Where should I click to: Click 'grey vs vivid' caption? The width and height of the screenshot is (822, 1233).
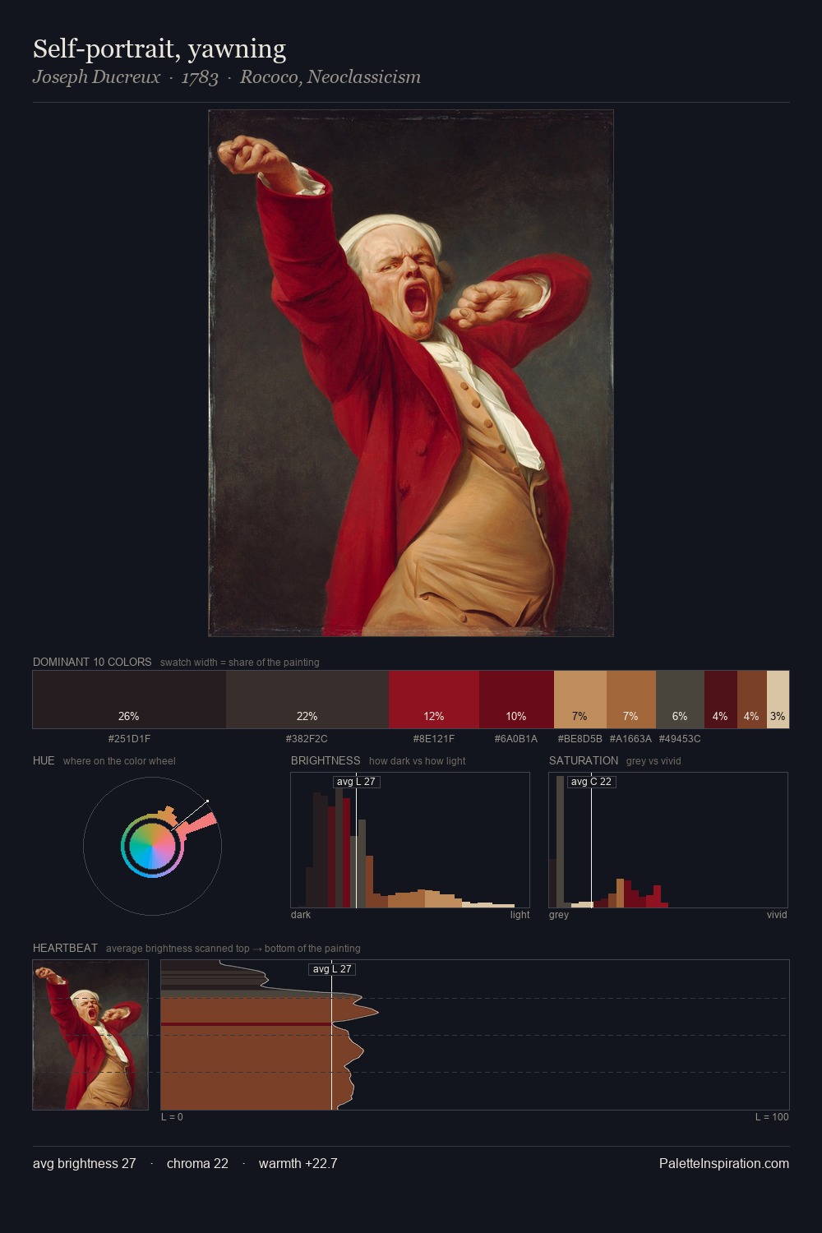click(x=653, y=761)
